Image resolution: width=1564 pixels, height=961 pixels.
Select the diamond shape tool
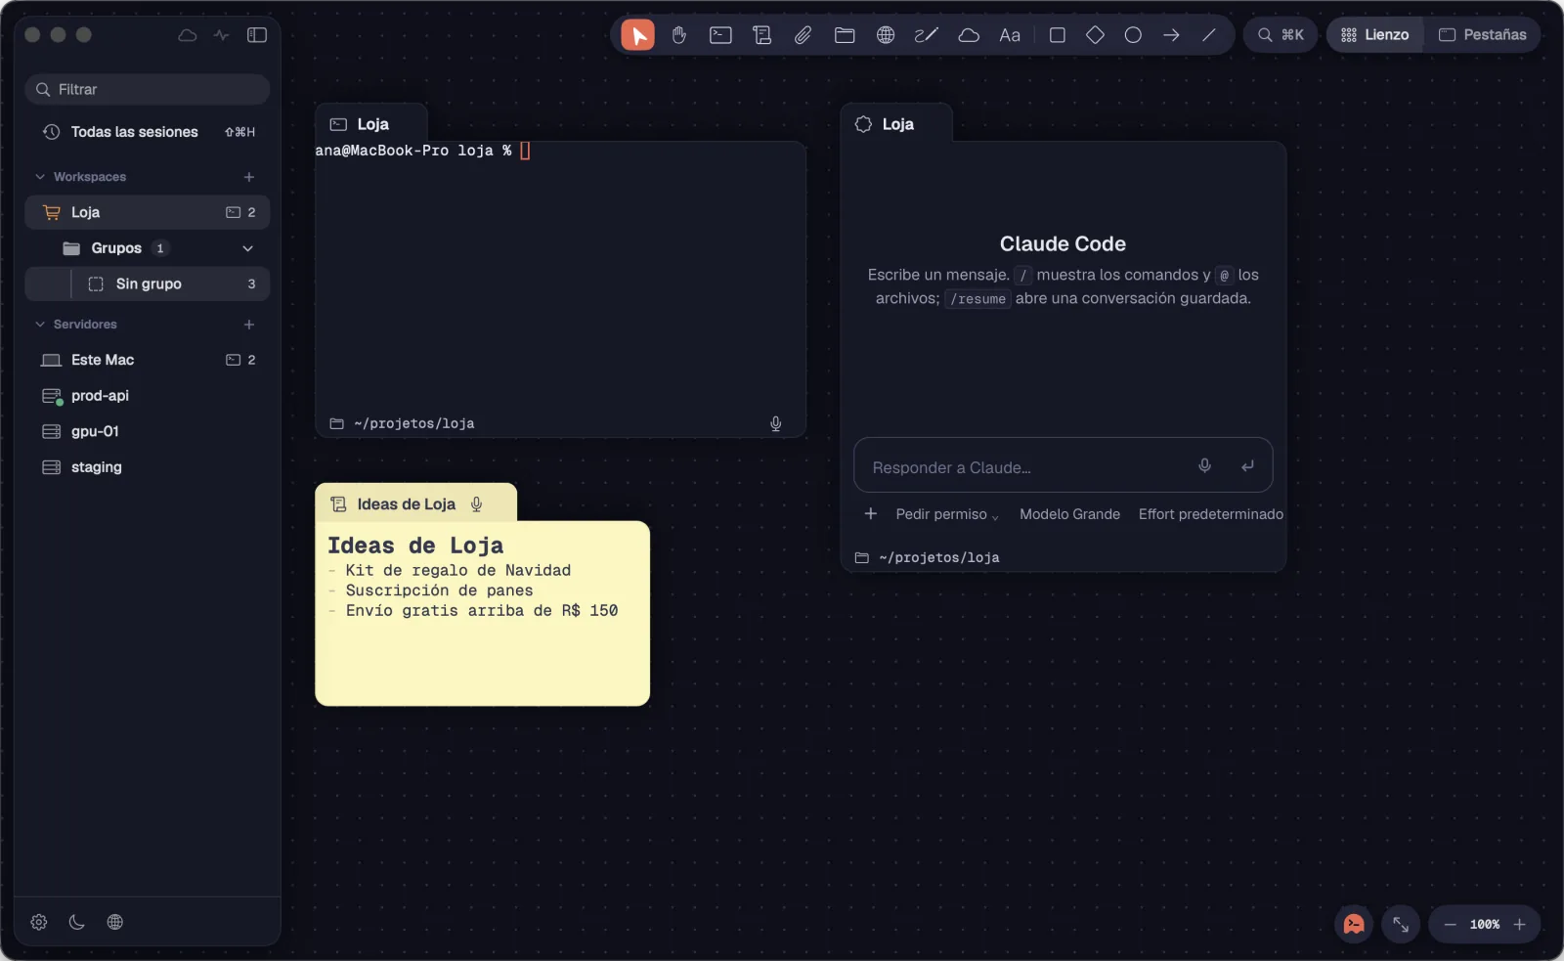pos(1095,35)
